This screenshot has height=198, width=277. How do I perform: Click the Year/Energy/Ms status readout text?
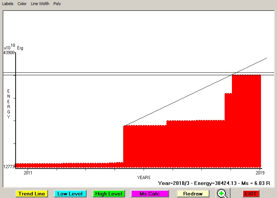pos(214,183)
